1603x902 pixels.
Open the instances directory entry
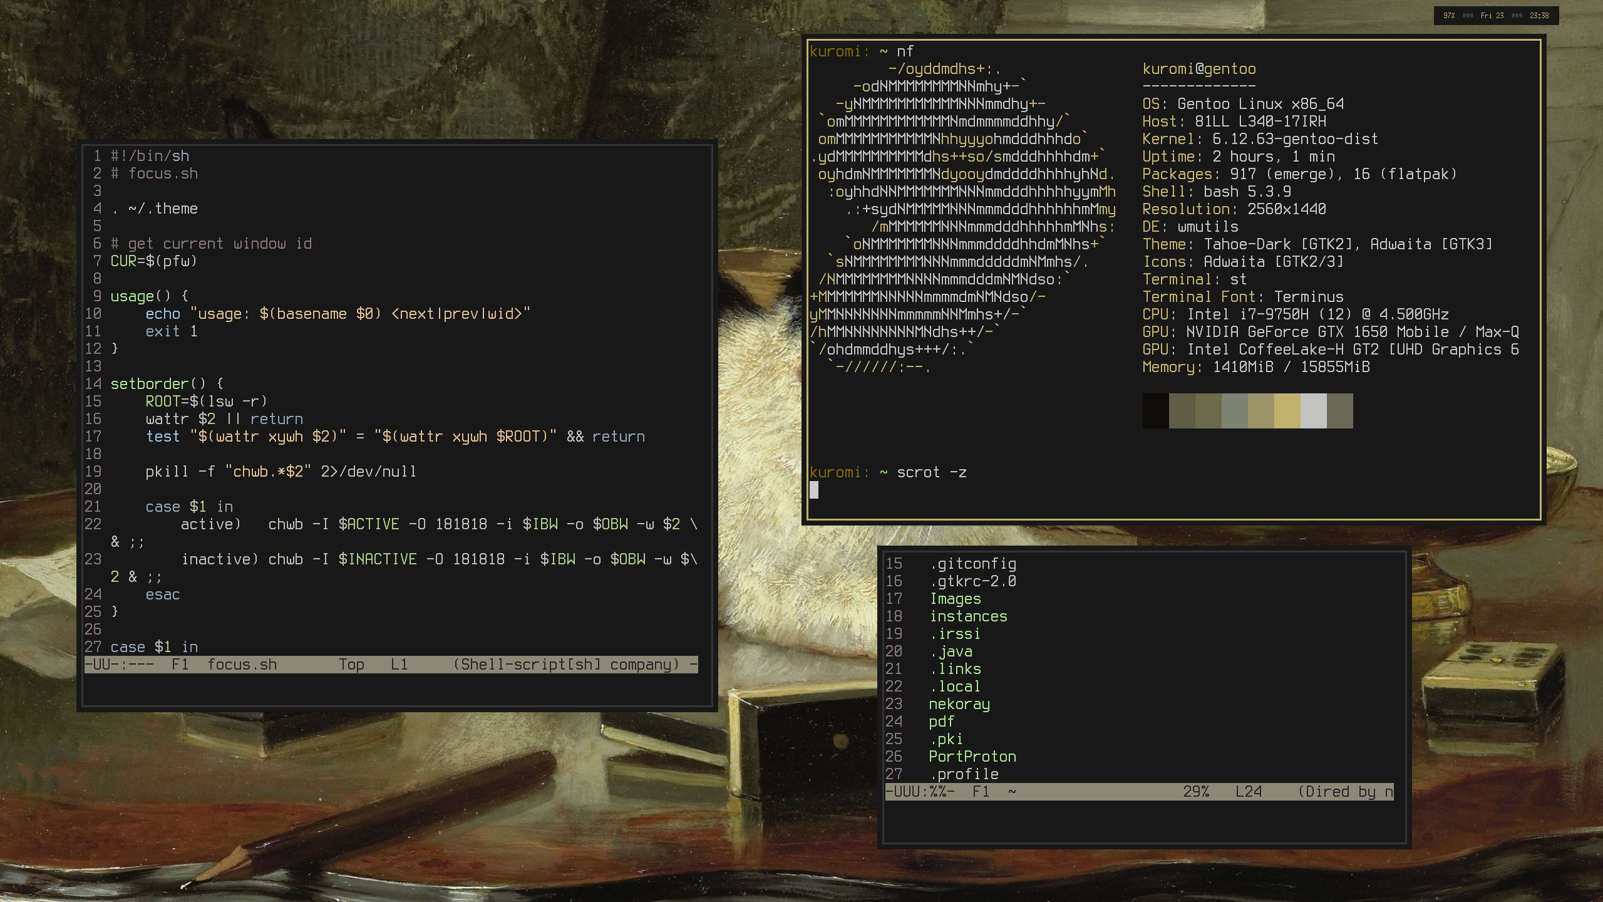tap(968, 616)
